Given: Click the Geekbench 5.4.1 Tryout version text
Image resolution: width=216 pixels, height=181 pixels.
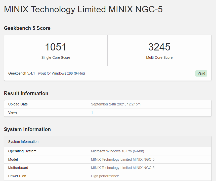Looking at the screenshot, I should click(x=47, y=74).
